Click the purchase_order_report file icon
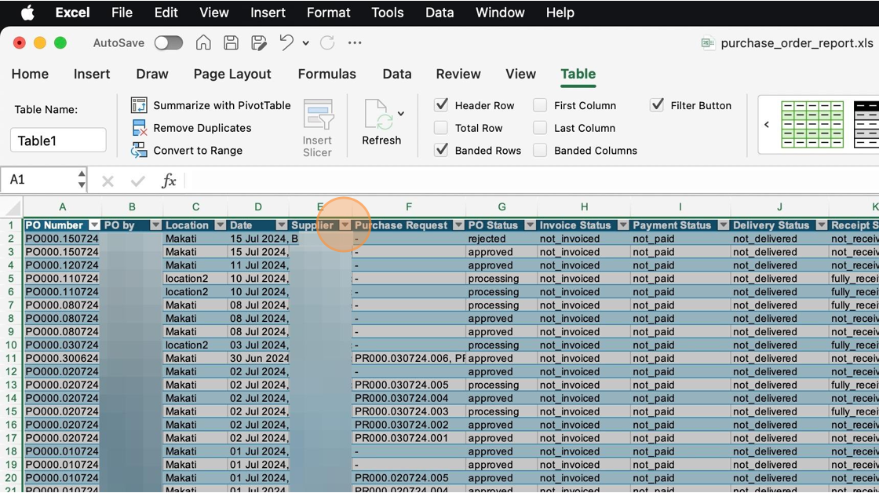 (x=708, y=43)
